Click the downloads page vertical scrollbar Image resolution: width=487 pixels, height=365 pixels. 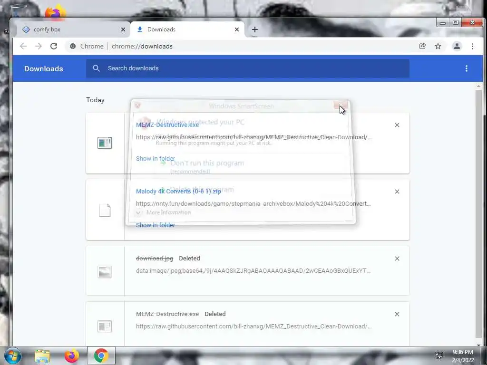[478, 214]
